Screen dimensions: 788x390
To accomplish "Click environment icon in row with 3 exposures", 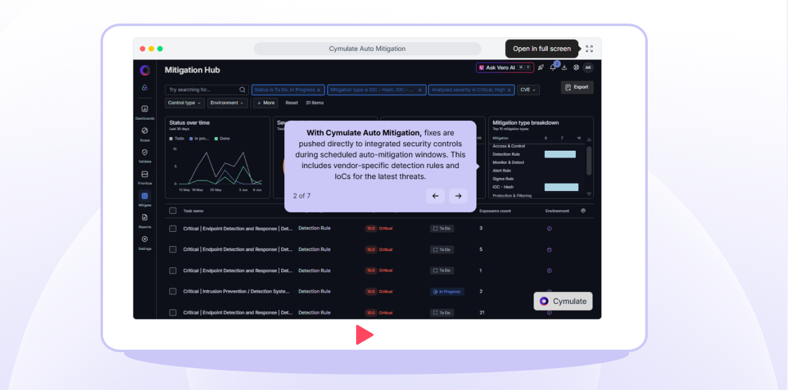I will [549, 229].
